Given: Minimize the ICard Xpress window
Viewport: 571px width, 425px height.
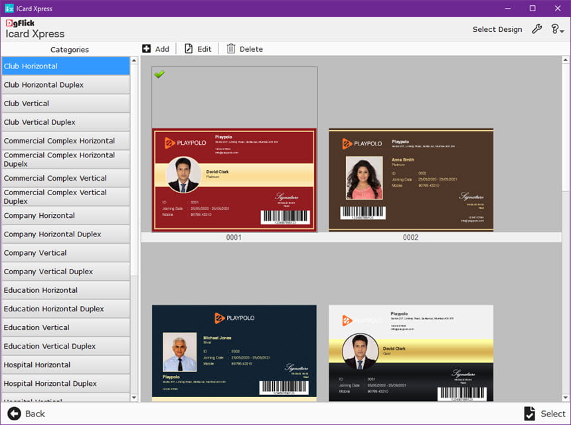Looking at the screenshot, I should coord(508,9).
